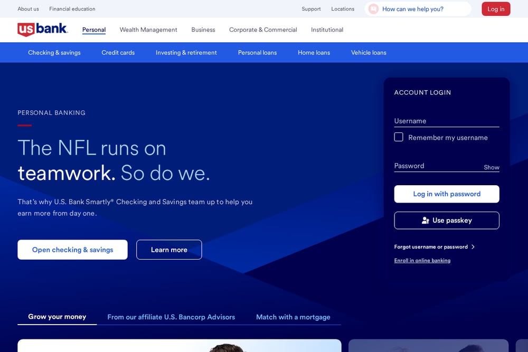The width and height of the screenshot is (528, 352).
Task: Select the From our affiliate U.S. Bancorp Advisors tab
Action: coord(171,317)
